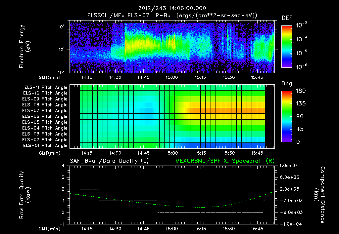Click GMT(min) label under the pitch angle panel
339x234 pixels.
tap(50, 153)
